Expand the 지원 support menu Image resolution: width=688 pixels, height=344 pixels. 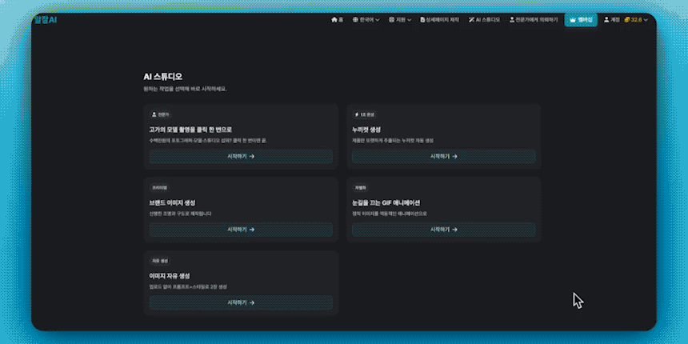(400, 20)
